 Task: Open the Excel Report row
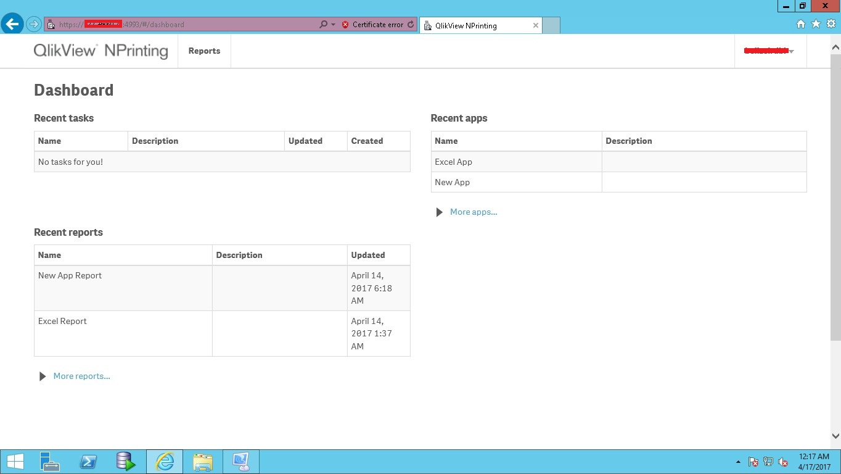pos(222,333)
